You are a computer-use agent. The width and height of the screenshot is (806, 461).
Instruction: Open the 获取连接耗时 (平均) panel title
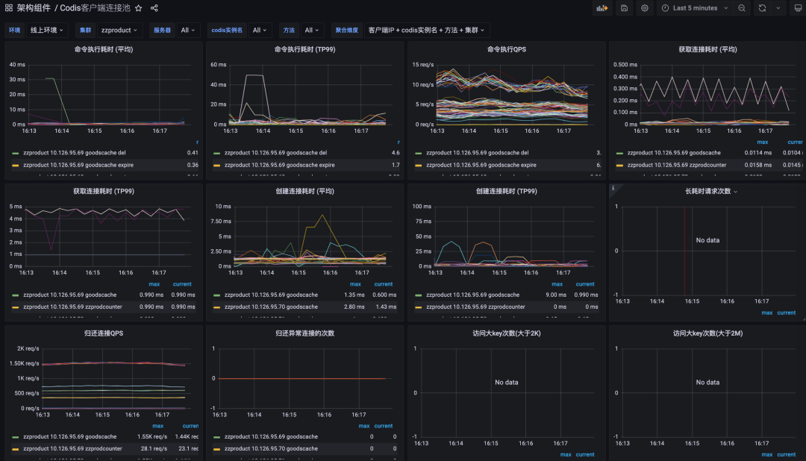click(x=707, y=49)
